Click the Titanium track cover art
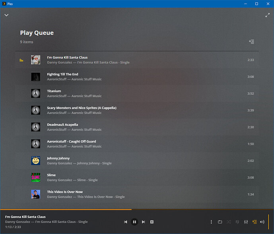 (x=36, y=93)
